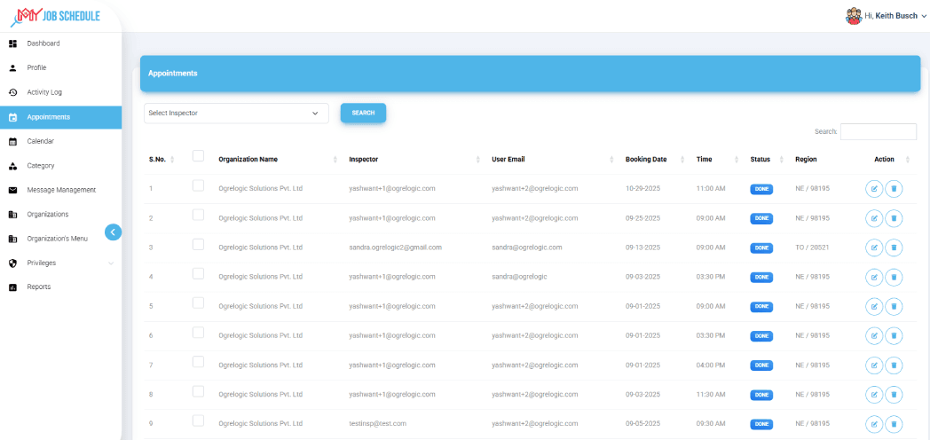Screen dimensions: 930x440
Task: Click the Activity Log clock icon
Action: click(12, 92)
